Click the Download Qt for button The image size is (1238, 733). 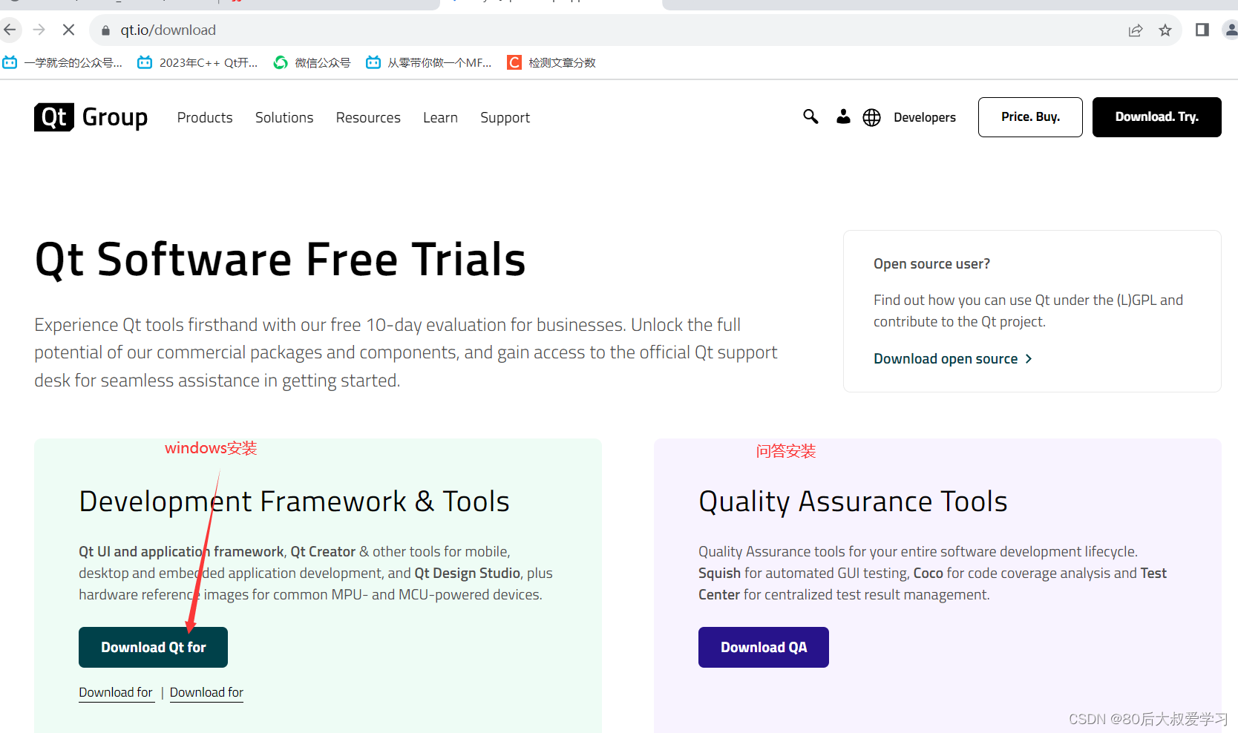click(153, 647)
